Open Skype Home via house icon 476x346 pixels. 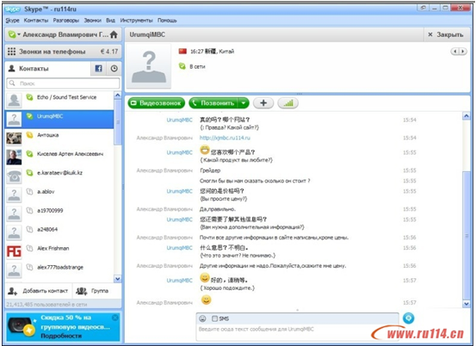pos(114,34)
